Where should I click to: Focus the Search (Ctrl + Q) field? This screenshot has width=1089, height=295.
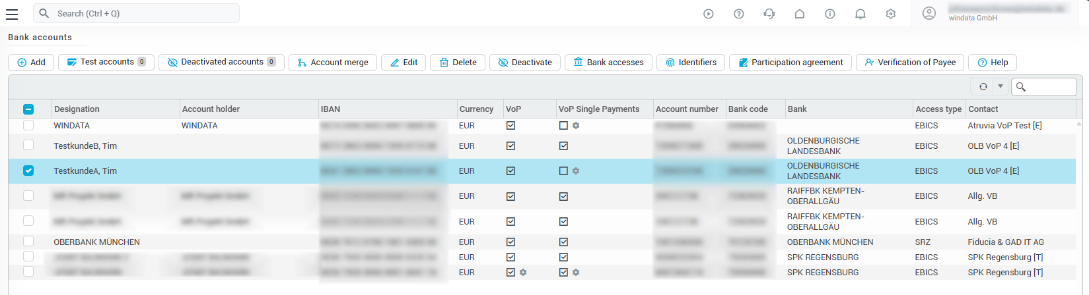145,13
